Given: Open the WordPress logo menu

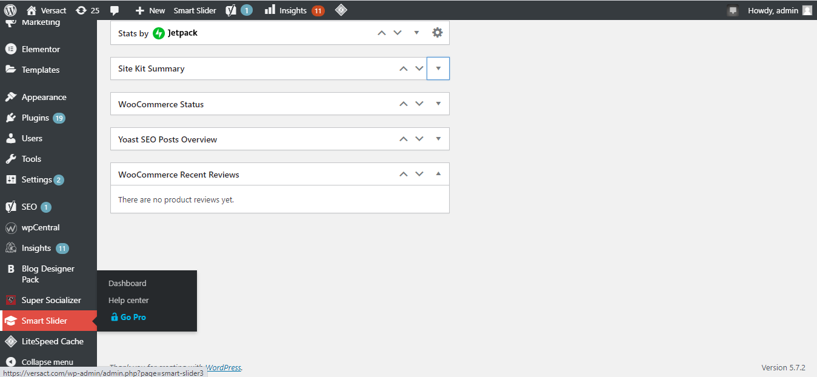Looking at the screenshot, I should tap(10, 10).
